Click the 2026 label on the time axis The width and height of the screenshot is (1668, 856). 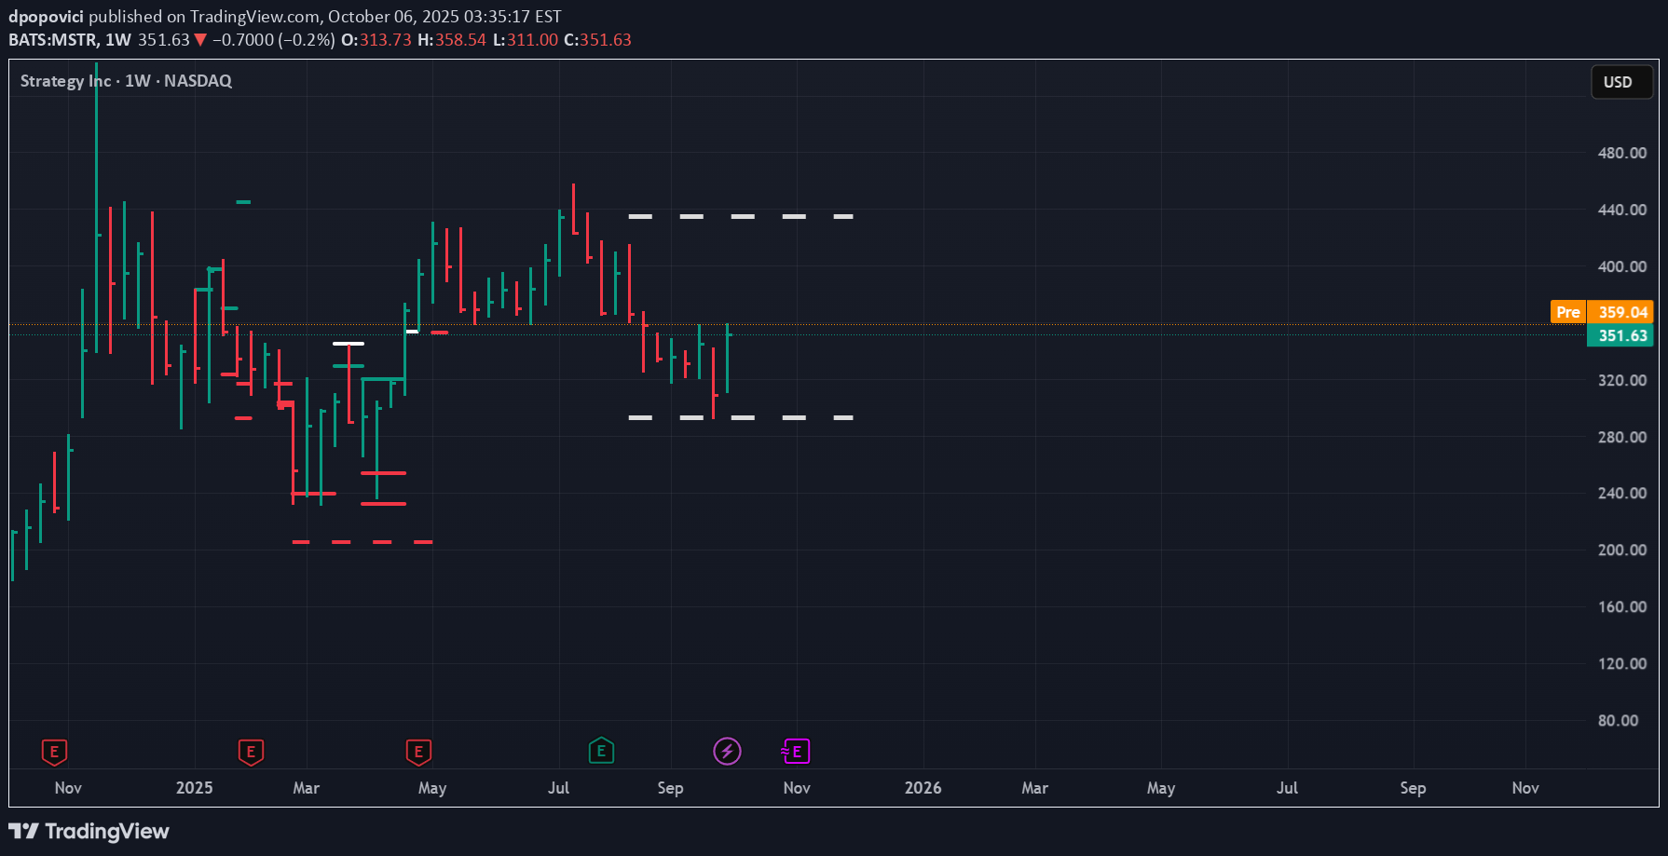(x=923, y=788)
